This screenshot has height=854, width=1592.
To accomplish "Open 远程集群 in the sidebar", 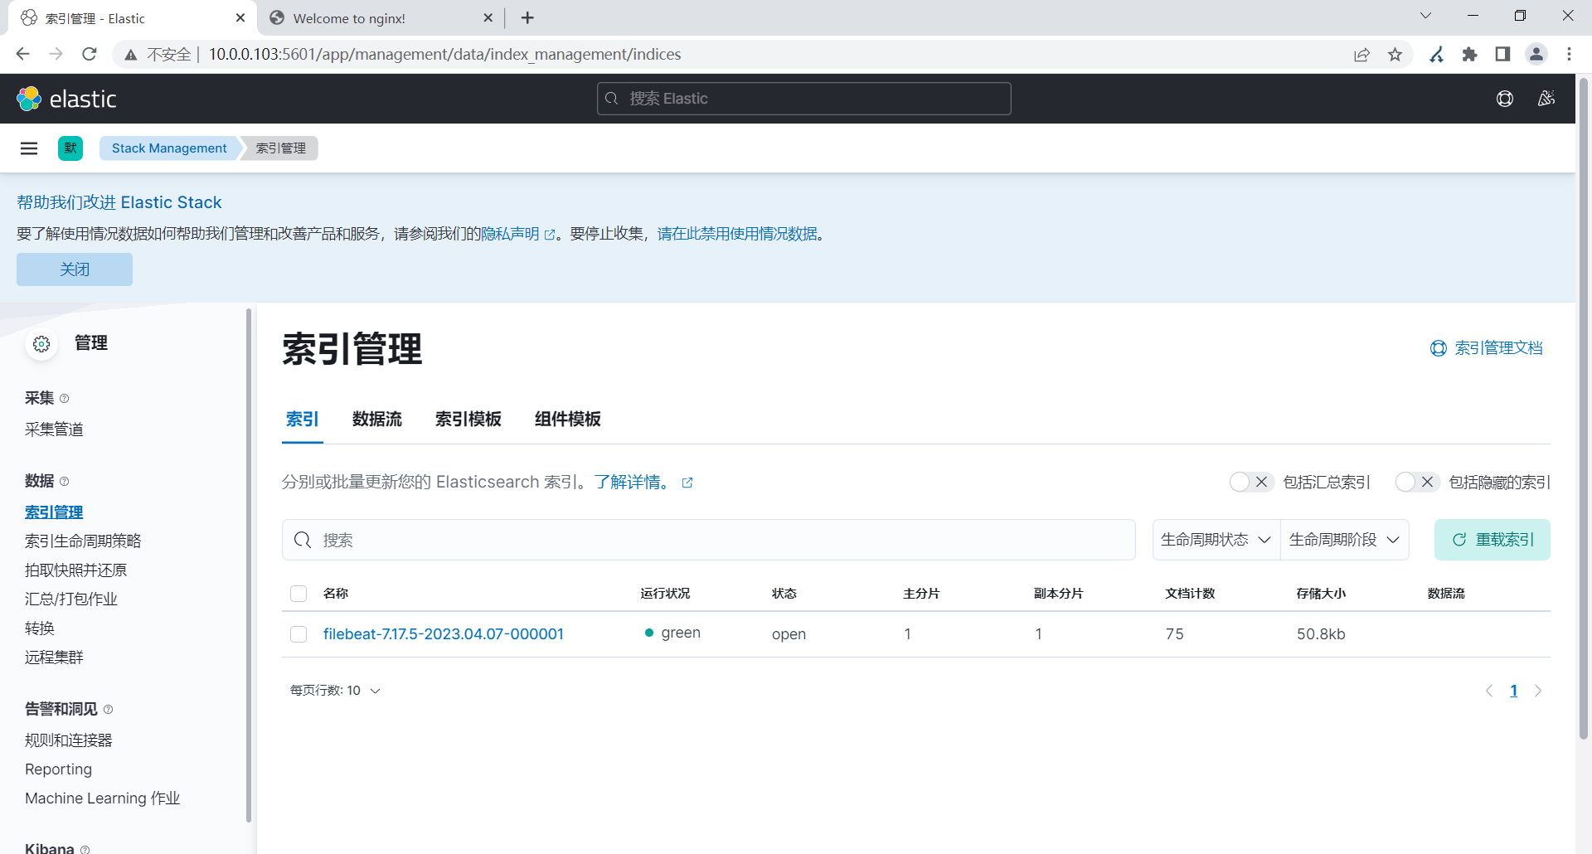I will coord(54,657).
